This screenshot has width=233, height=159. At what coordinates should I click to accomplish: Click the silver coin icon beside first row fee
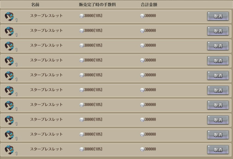pyautogui.click(x=81, y=16)
